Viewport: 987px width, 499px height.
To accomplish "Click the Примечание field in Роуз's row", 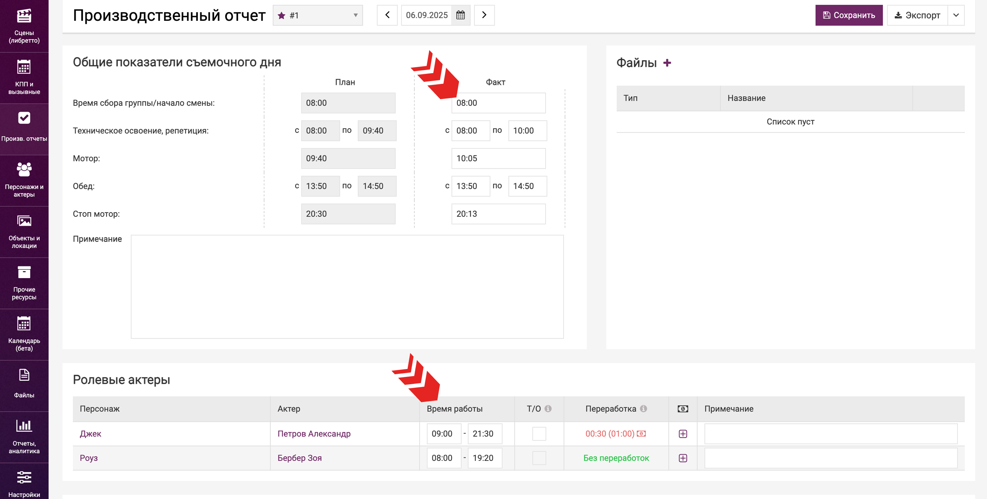I will (x=831, y=458).
